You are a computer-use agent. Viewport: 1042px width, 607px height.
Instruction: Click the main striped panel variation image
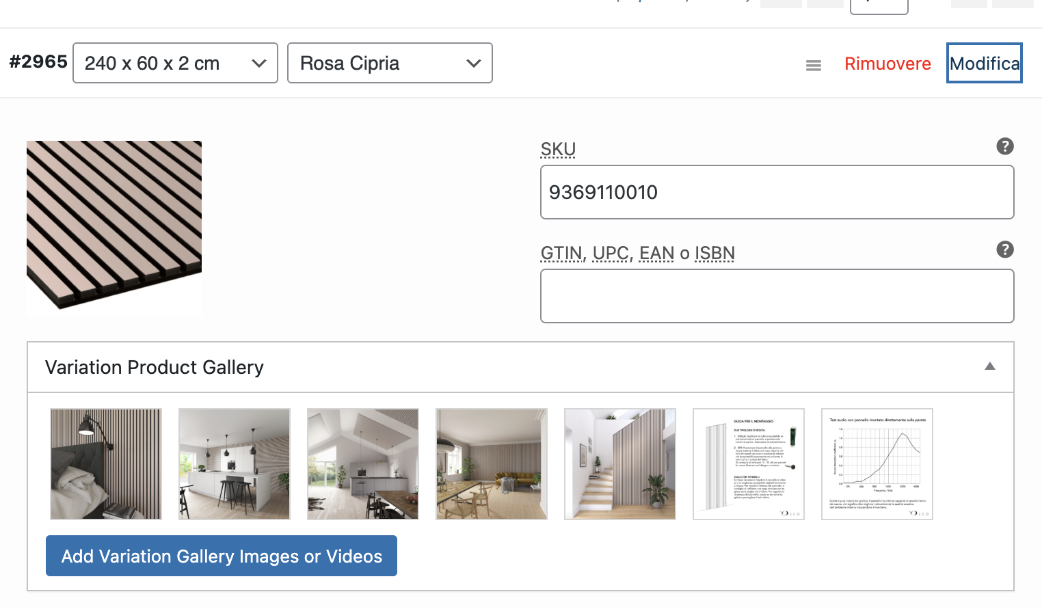tap(114, 226)
